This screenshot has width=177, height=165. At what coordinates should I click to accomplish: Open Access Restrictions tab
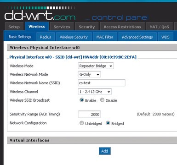click(122, 27)
